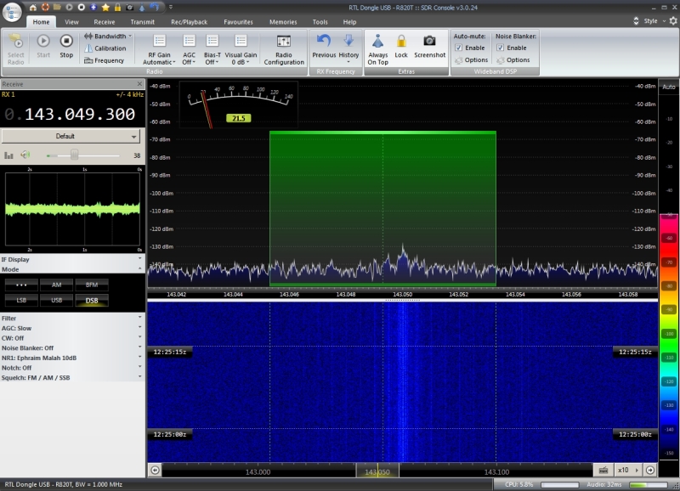
Task: Open the Bias-T Off dropdown
Action: (x=212, y=49)
